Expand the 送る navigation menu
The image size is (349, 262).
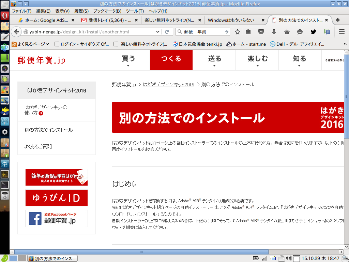coord(214,60)
